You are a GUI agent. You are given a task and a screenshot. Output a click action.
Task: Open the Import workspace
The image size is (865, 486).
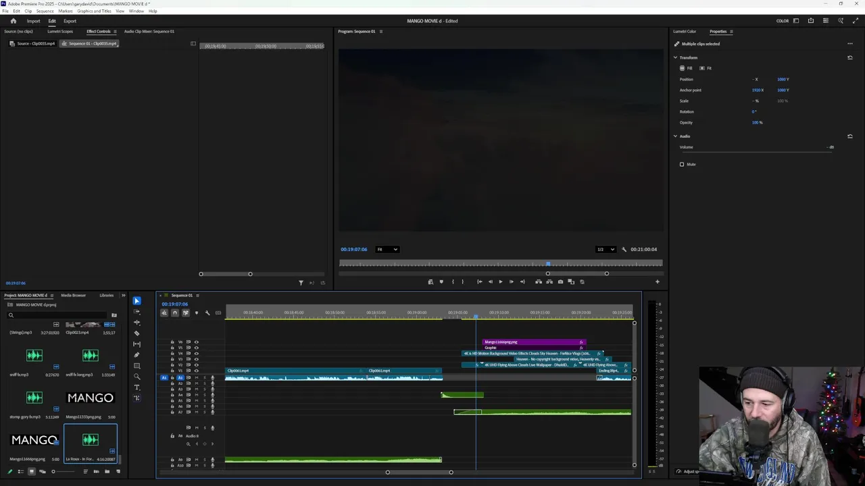pyautogui.click(x=33, y=21)
